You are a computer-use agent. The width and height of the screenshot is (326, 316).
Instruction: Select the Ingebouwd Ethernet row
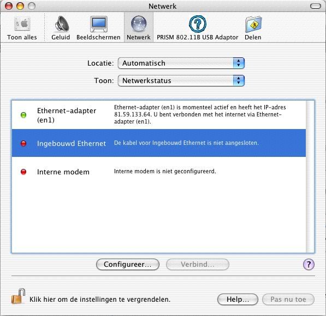(159, 143)
